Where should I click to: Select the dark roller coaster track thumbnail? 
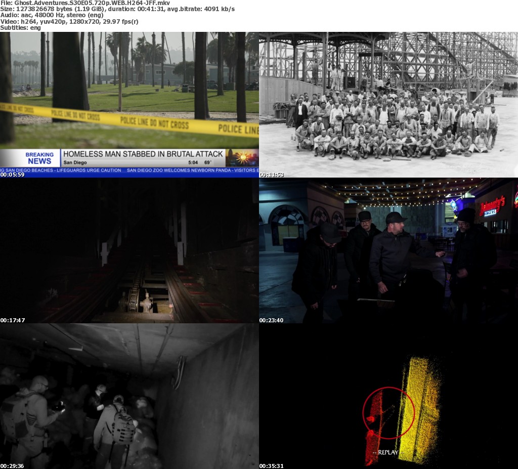click(x=129, y=250)
